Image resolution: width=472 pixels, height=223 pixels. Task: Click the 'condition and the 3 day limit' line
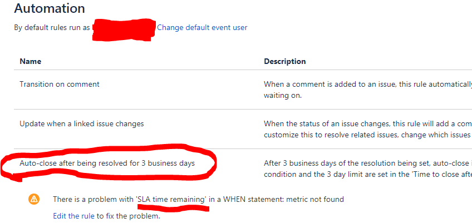pos(368,175)
